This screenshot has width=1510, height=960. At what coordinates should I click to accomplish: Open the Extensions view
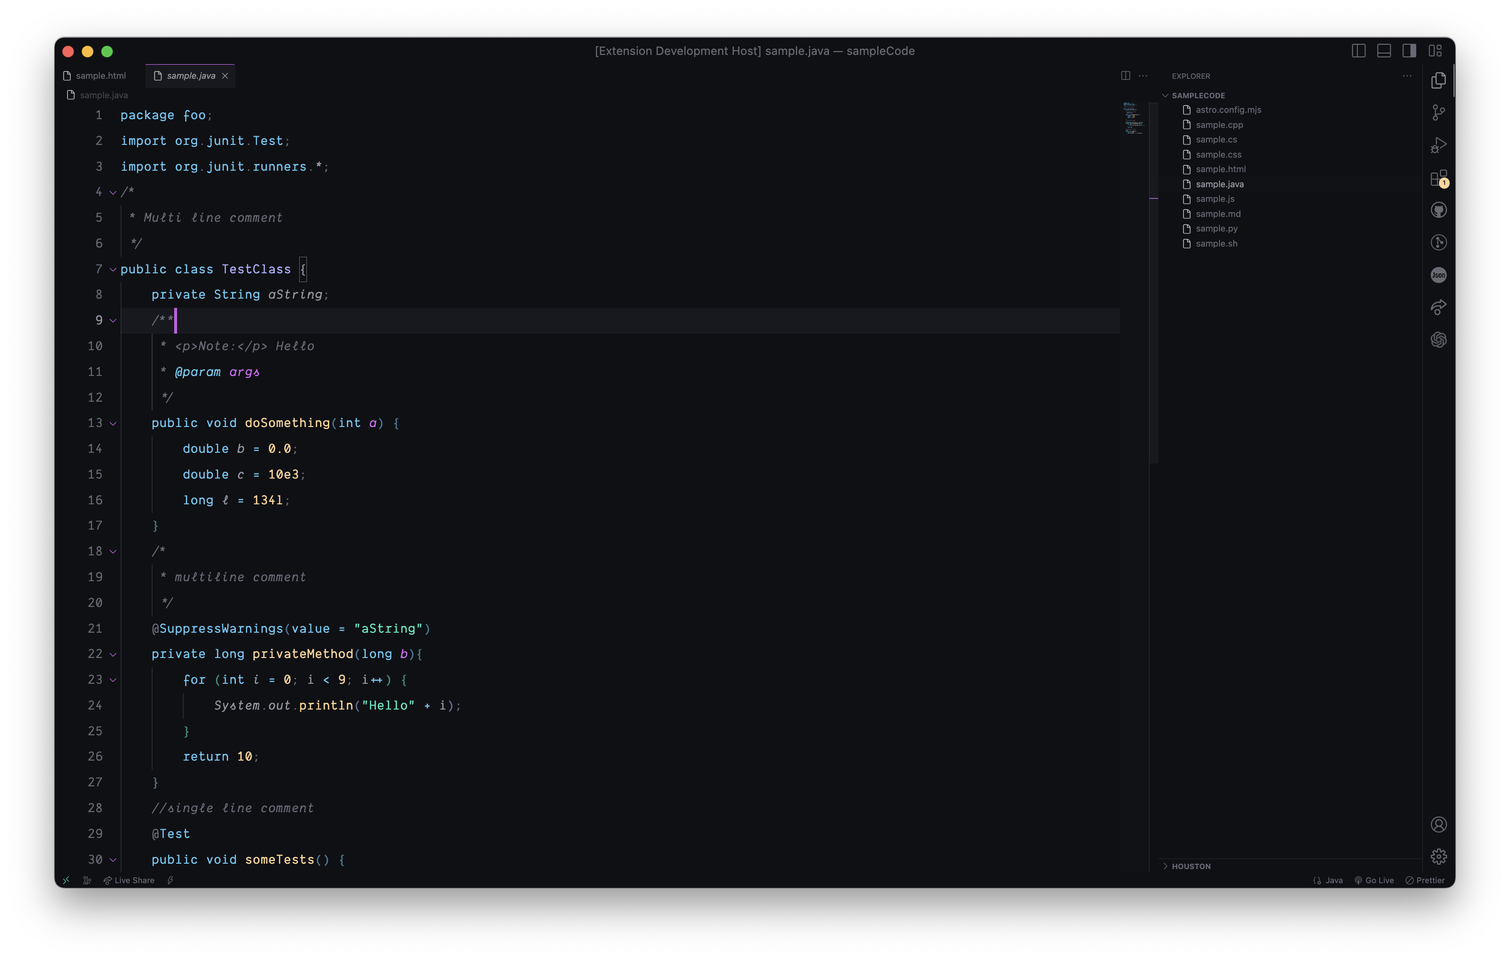pos(1438,178)
